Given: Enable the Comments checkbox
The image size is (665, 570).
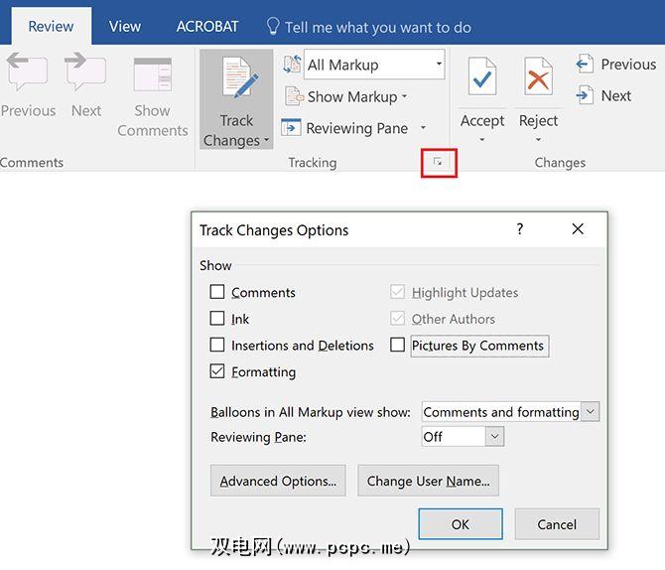Looking at the screenshot, I should point(217,292).
